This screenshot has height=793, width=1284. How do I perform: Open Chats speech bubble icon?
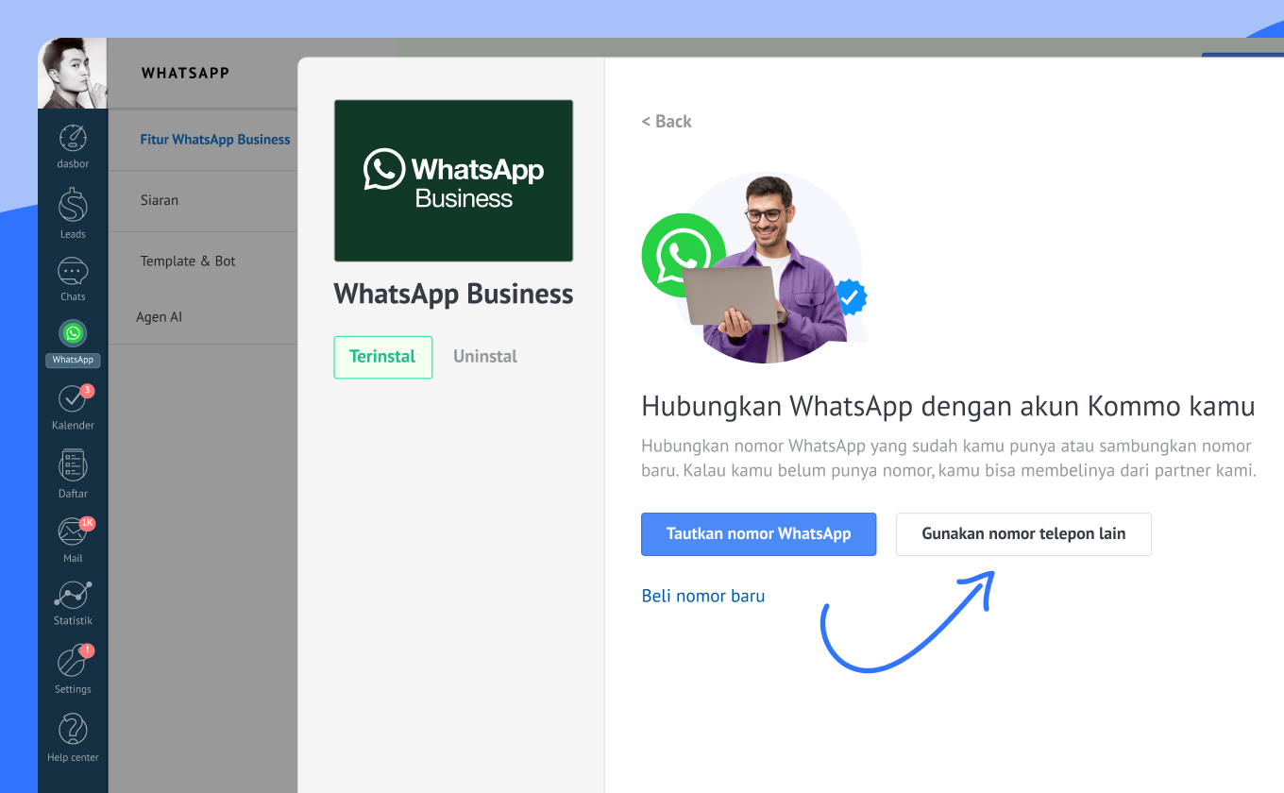pos(73,272)
